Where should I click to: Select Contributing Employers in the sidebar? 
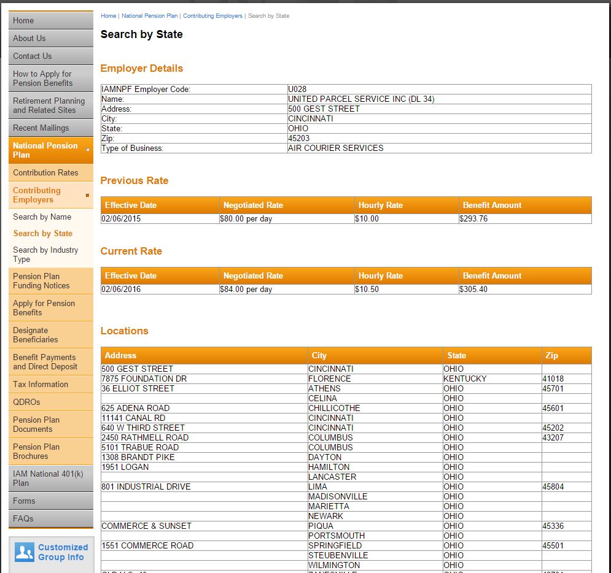51,195
